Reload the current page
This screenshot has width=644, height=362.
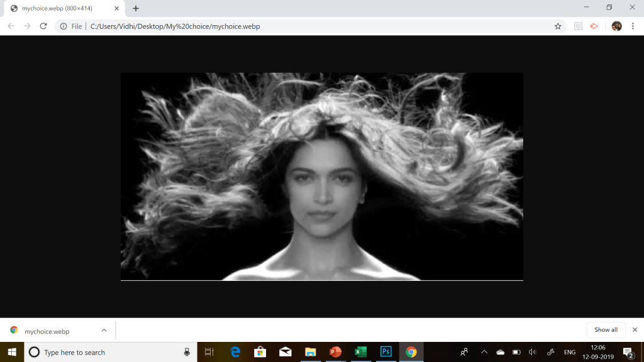click(43, 26)
